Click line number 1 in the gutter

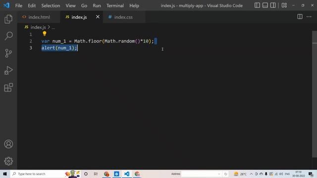31,35
